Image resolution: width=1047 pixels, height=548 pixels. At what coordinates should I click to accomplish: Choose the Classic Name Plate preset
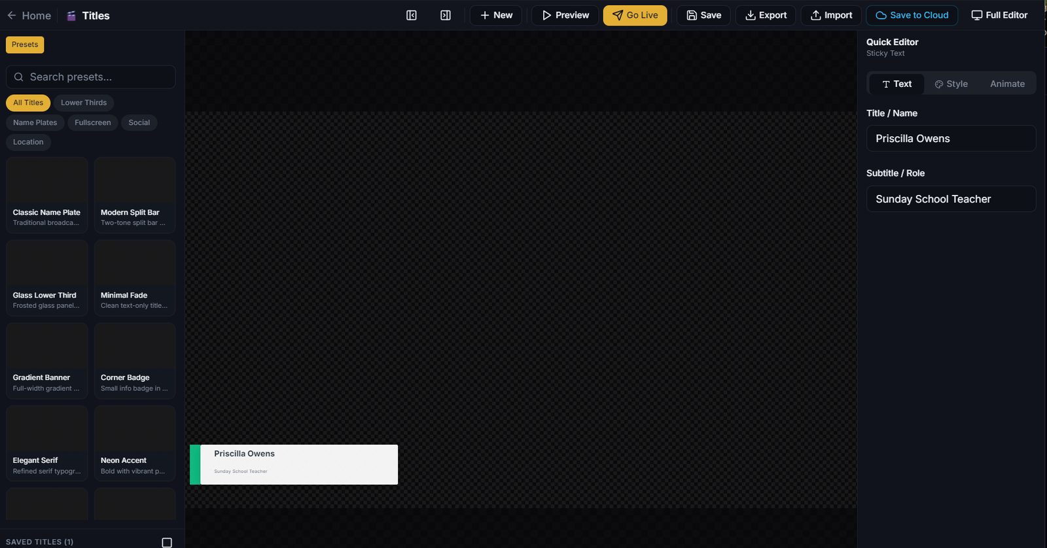click(x=47, y=195)
